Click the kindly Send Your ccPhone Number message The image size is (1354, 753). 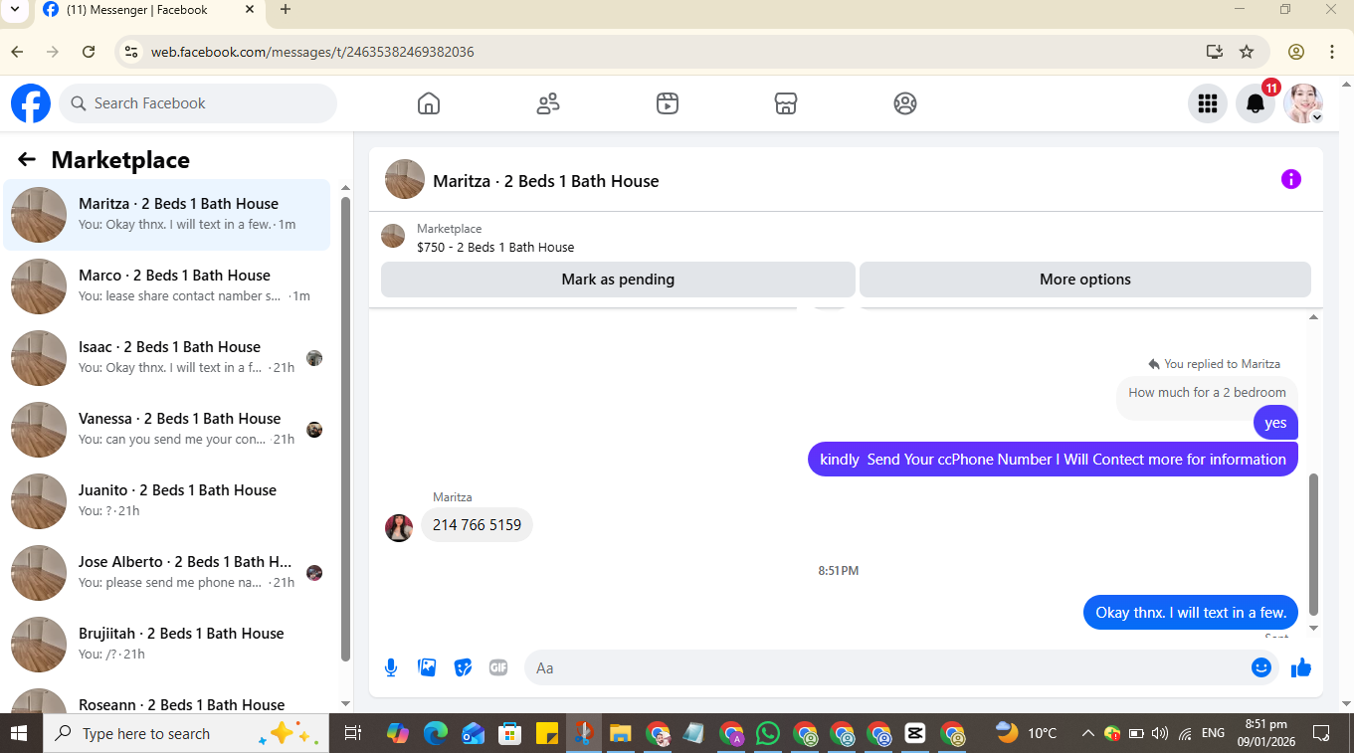pos(1053,460)
